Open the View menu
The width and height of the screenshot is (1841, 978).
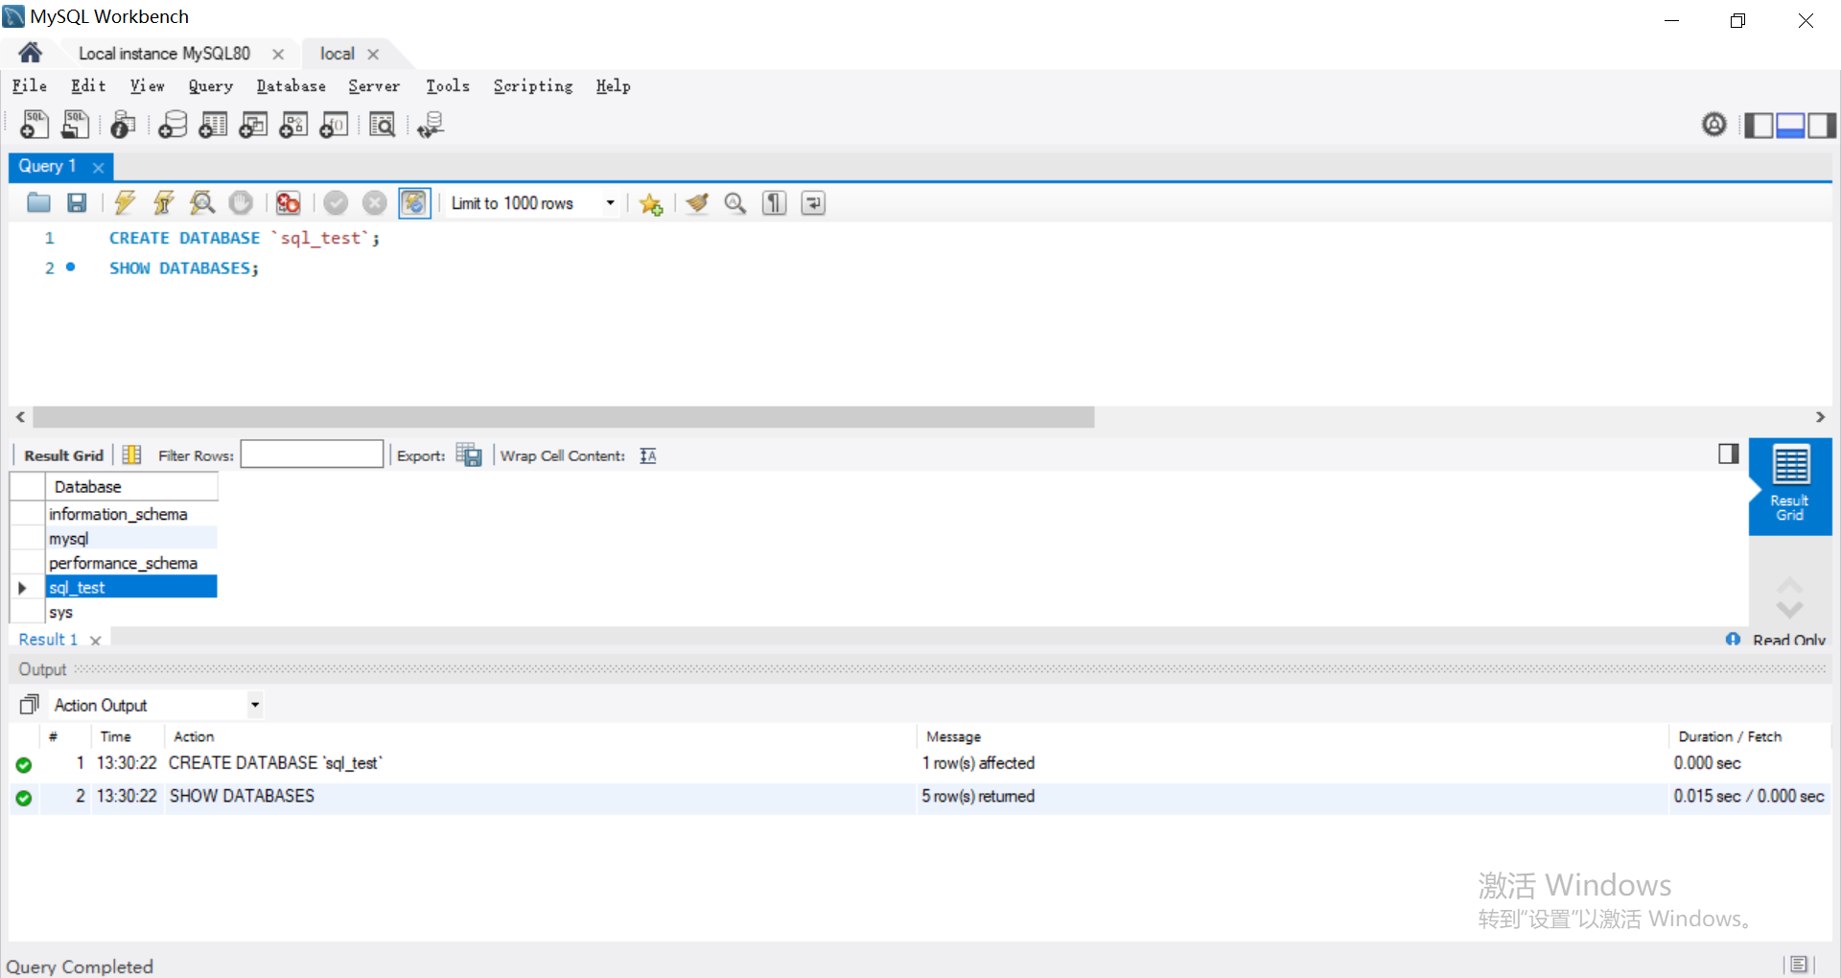pos(148,86)
